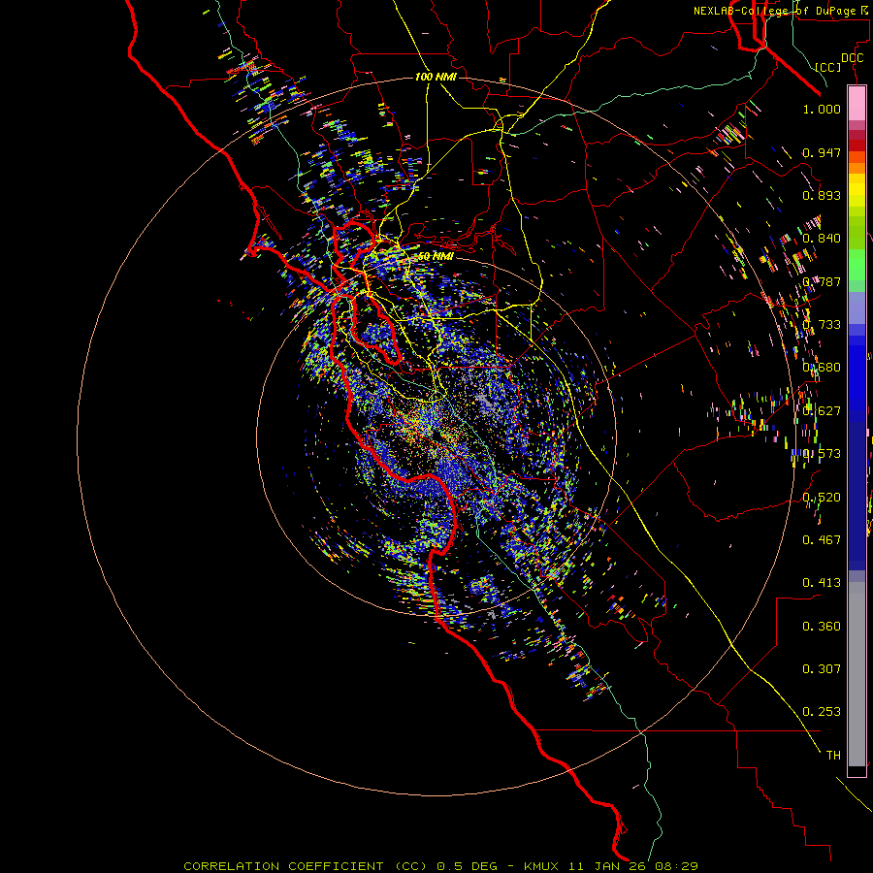Click the "DCC" label above the color bar

pyautogui.click(x=852, y=58)
